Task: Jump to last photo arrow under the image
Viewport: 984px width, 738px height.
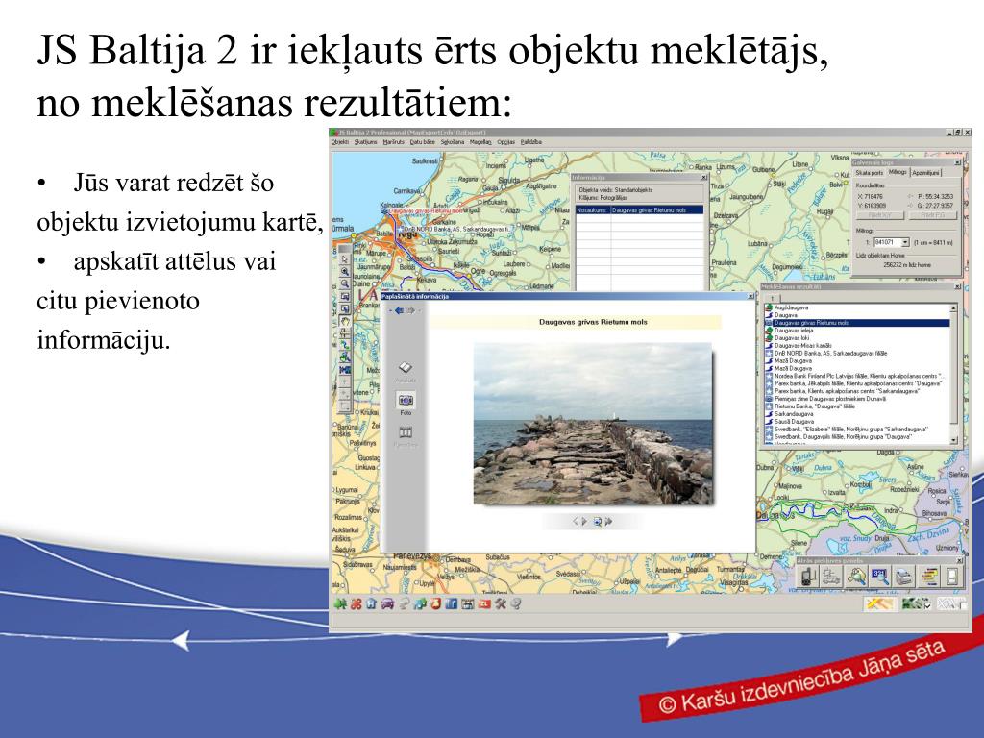Action: point(608,522)
